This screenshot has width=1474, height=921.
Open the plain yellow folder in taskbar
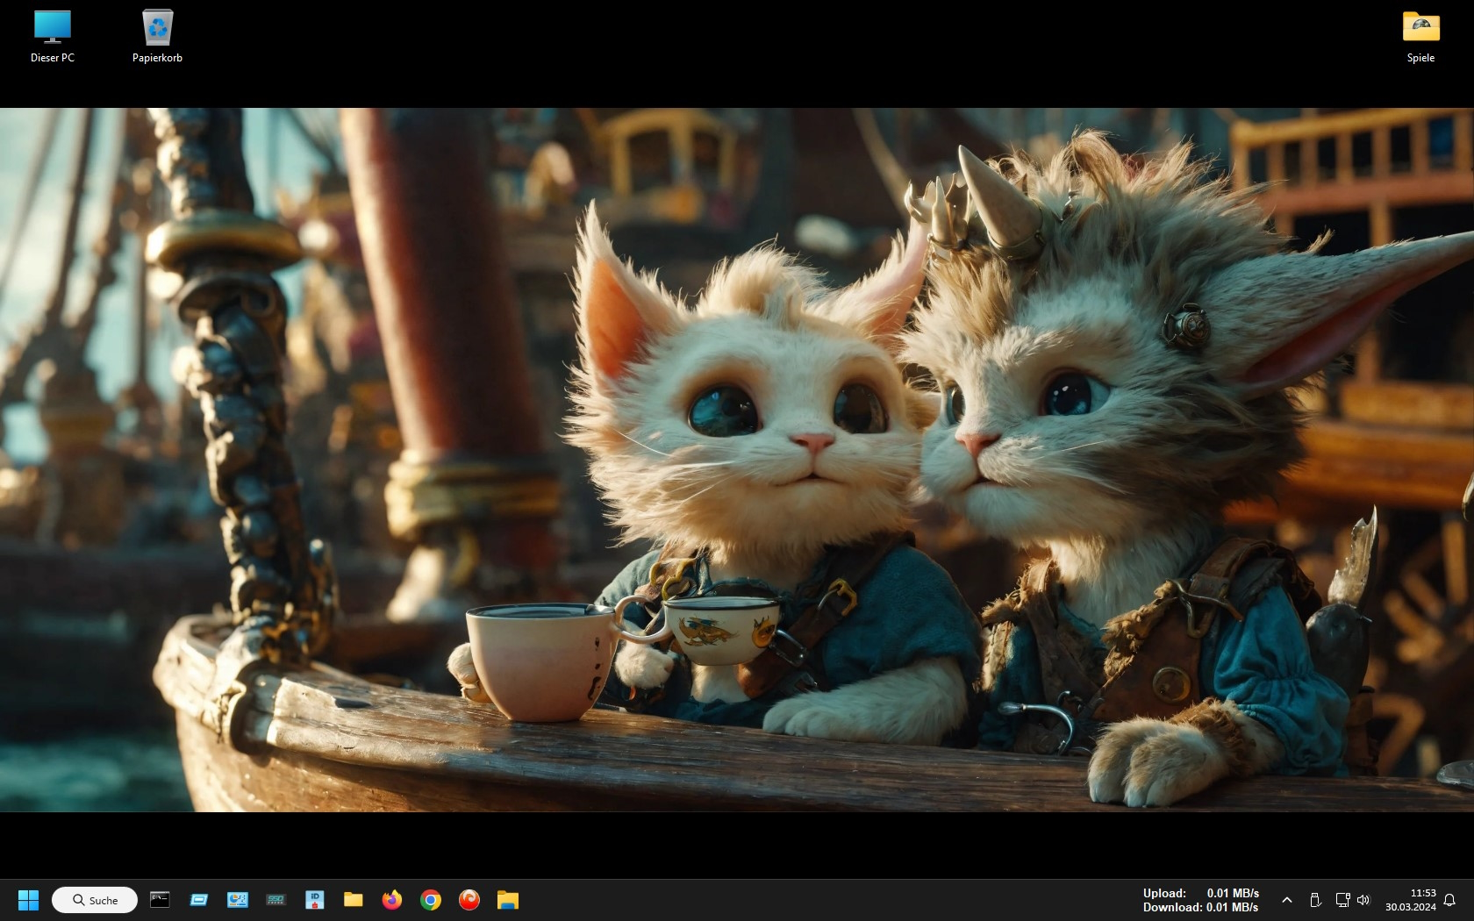(x=354, y=899)
